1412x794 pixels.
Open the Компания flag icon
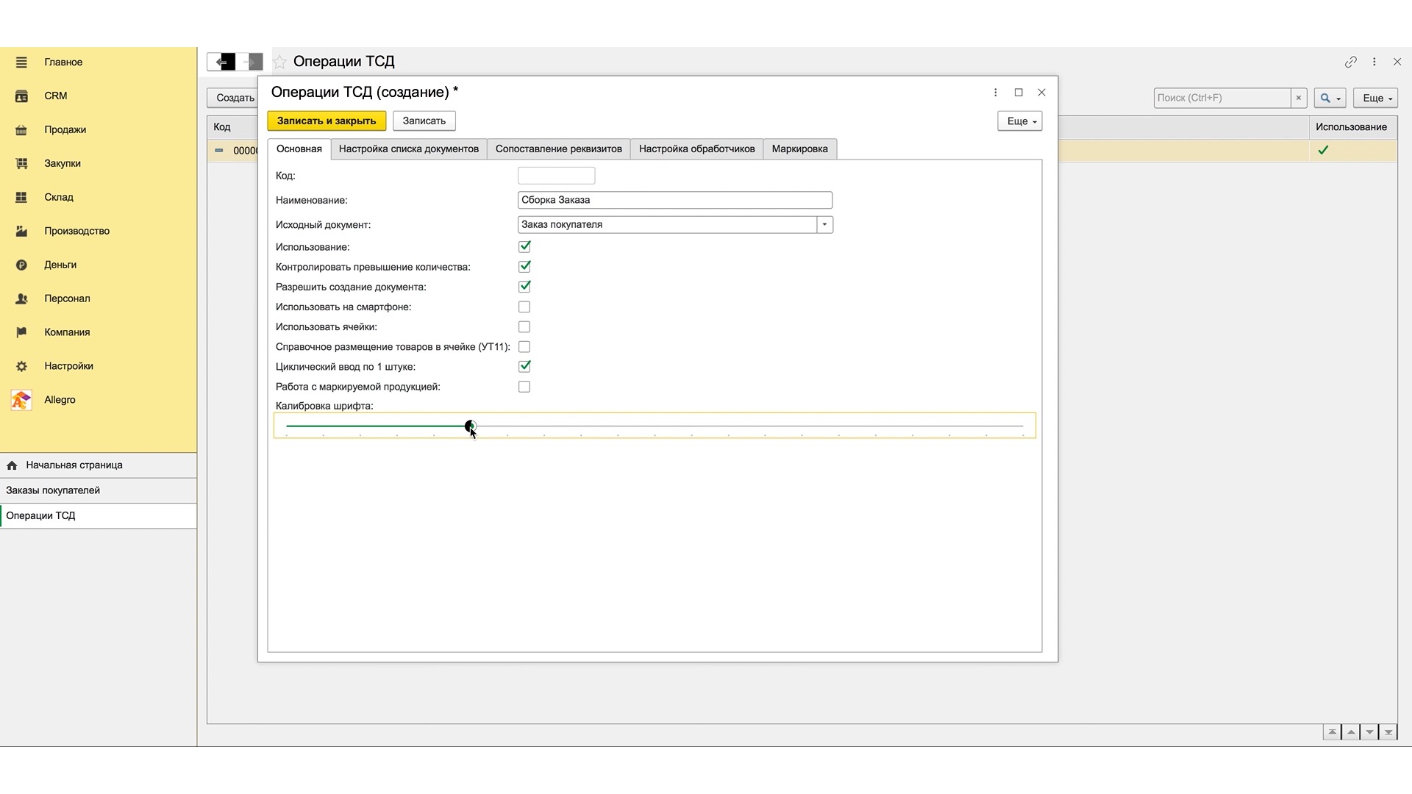21,332
